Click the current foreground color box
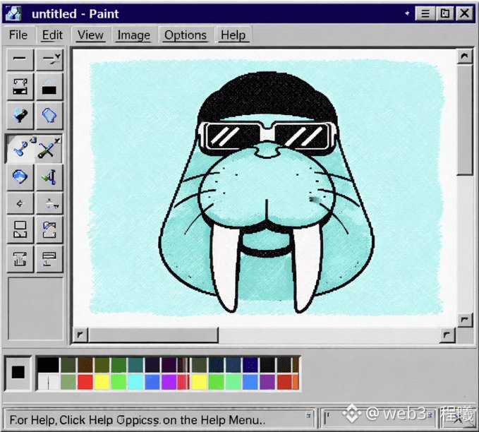This screenshot has width=479, height=432. 18,373
